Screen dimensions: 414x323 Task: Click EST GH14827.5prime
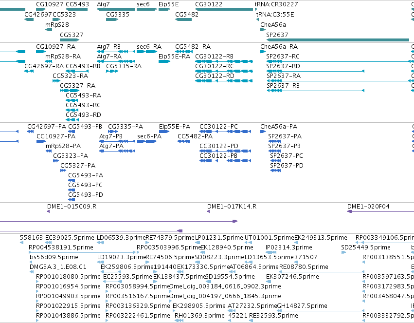point(320,311)
